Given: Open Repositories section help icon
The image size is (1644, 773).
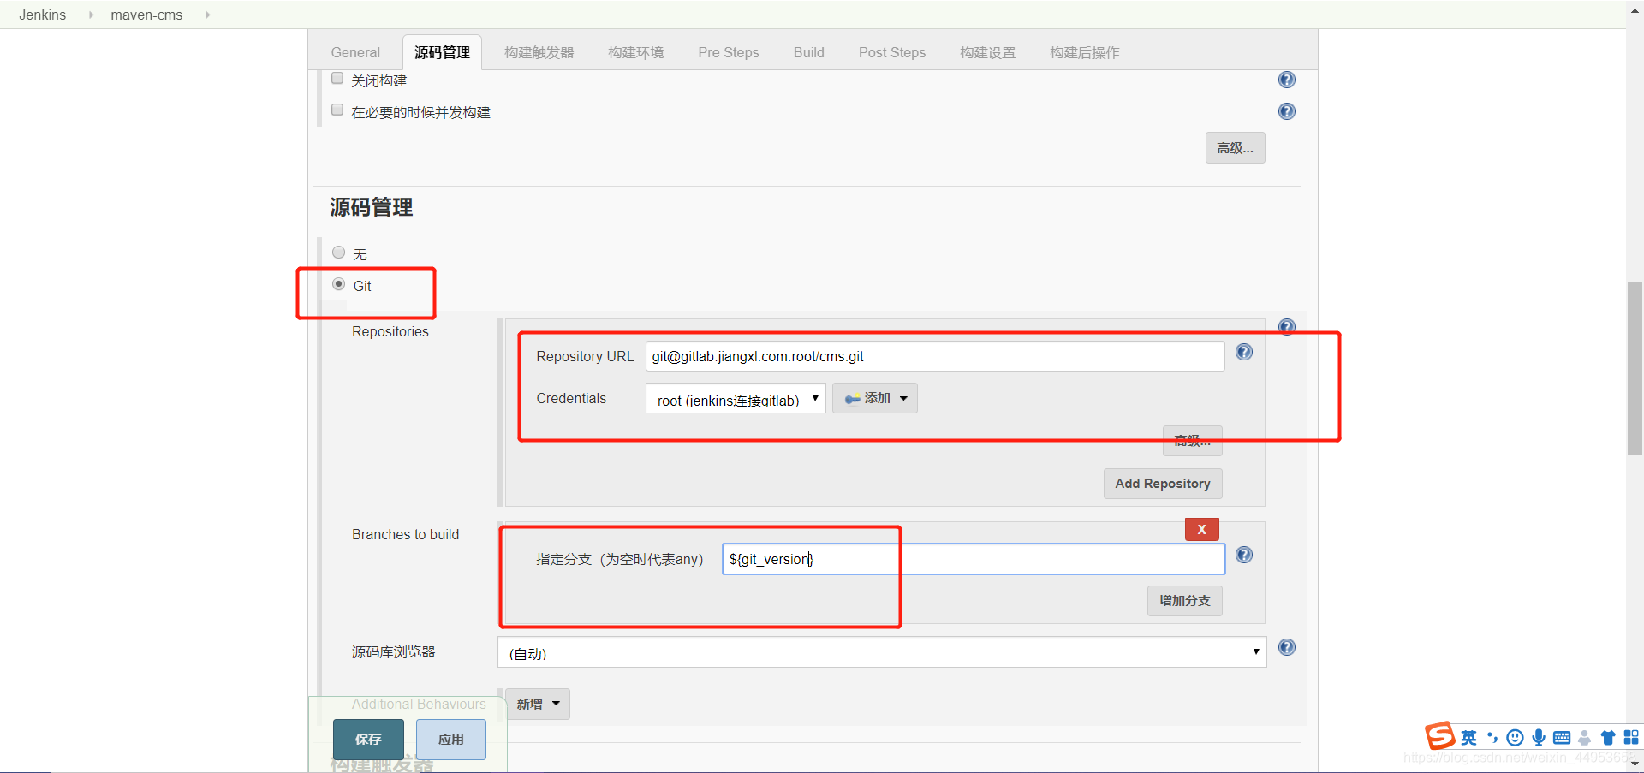Looking at the screenshot, I should 1286,326.
